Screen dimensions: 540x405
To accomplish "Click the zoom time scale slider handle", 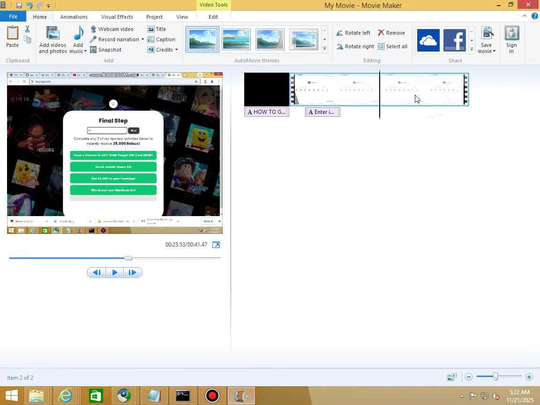I will [495, 376].
